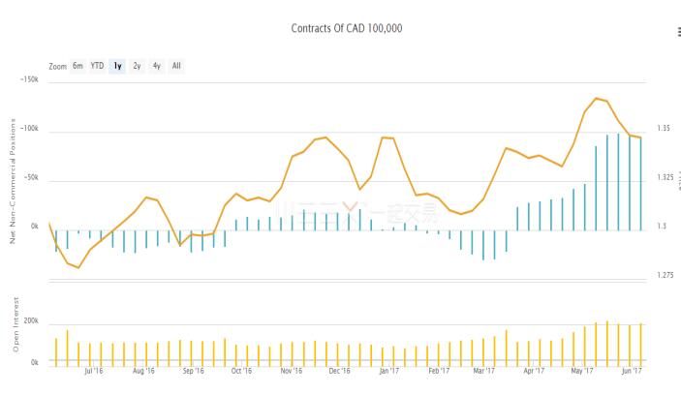This screenshot has width=681, height=395.
Task: Click the Jul '16 x-axis label
Action: pyautogui.click(x=94, y=371)
